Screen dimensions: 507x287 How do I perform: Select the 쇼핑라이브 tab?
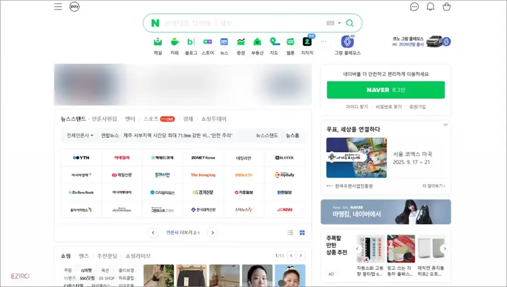pos(138,256)
